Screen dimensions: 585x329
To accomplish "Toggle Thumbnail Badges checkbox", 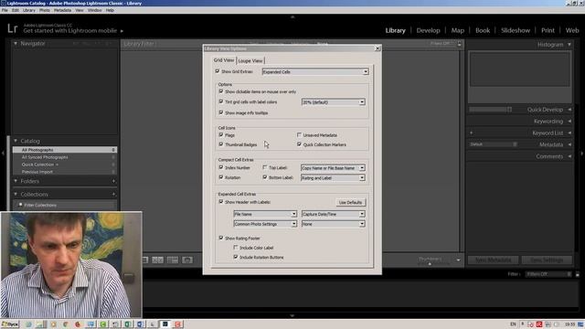I will click(x=221, y=144).
